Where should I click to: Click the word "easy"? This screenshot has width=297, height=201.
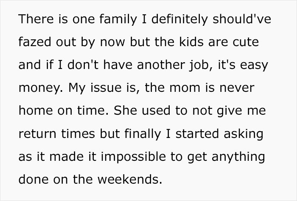260,66
